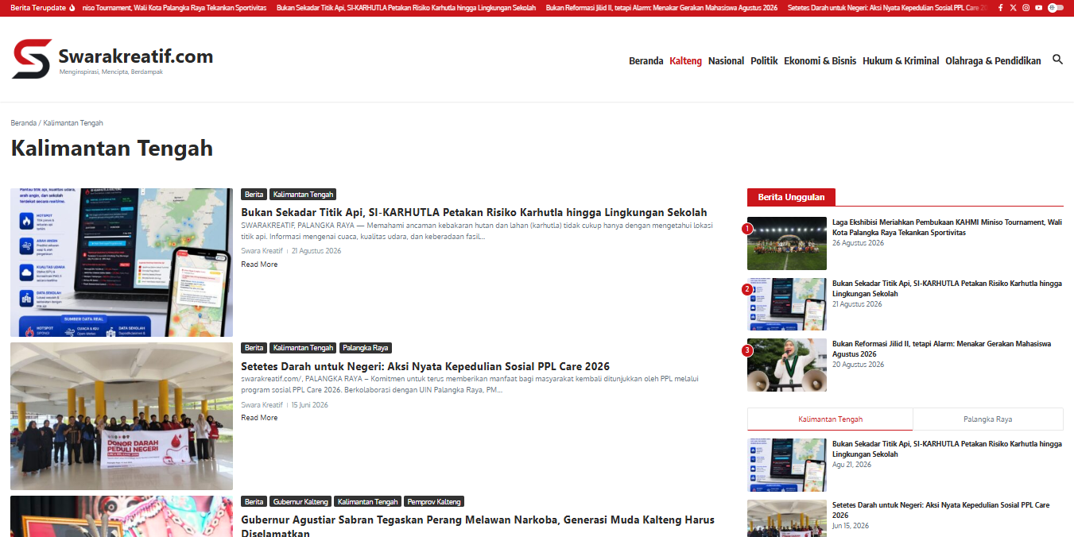Open the Facebook icon in the top bar
This screenshot has width=1074, height=537.
click(x=1001, y=7)
